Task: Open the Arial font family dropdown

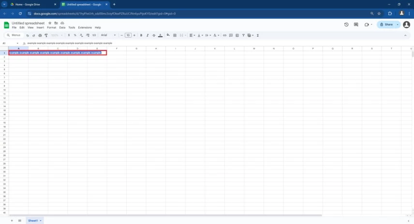Action: pos(108,35)
